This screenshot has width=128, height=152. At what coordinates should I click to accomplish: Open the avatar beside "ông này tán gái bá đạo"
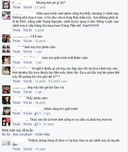tap(6, 89)
